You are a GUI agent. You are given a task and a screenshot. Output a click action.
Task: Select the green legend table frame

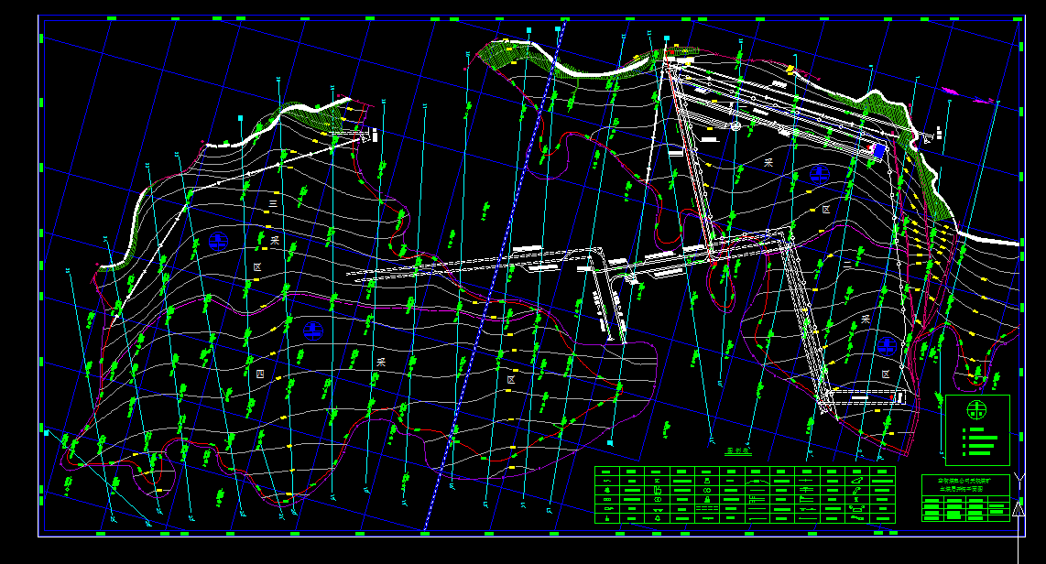746,494
